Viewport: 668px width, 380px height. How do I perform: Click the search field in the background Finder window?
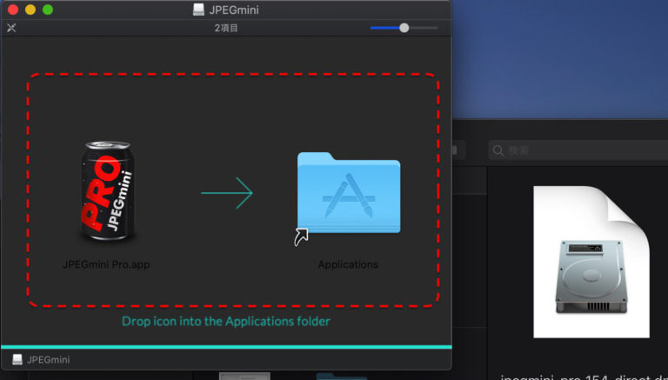point(578,150)
